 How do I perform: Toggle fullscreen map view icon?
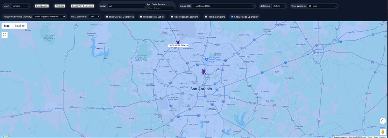(x=5, y=34)
